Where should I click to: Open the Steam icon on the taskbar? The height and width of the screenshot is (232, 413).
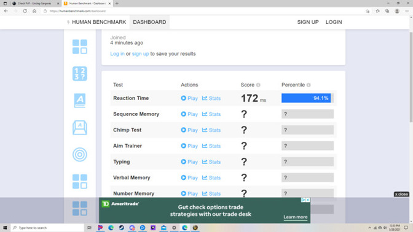click(122, 228)
